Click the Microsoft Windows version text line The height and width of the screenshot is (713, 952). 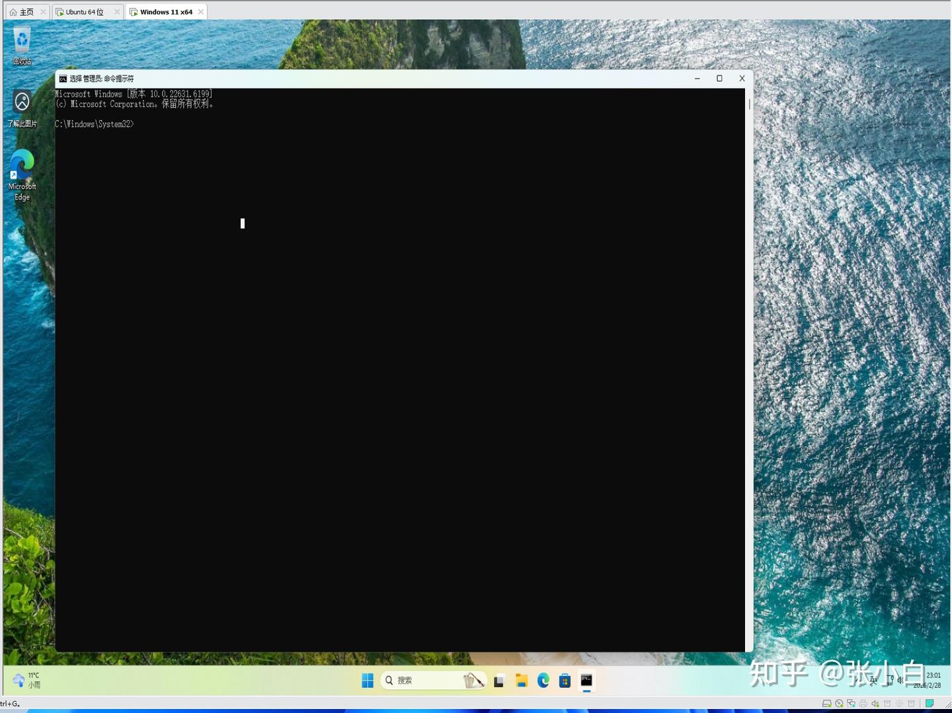[134, 94]
